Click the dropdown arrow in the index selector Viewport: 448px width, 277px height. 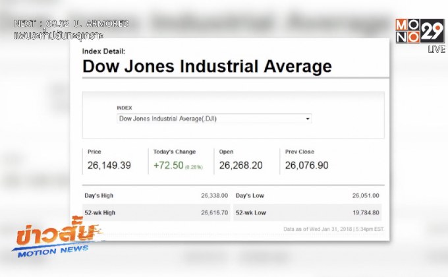point(308,119)
